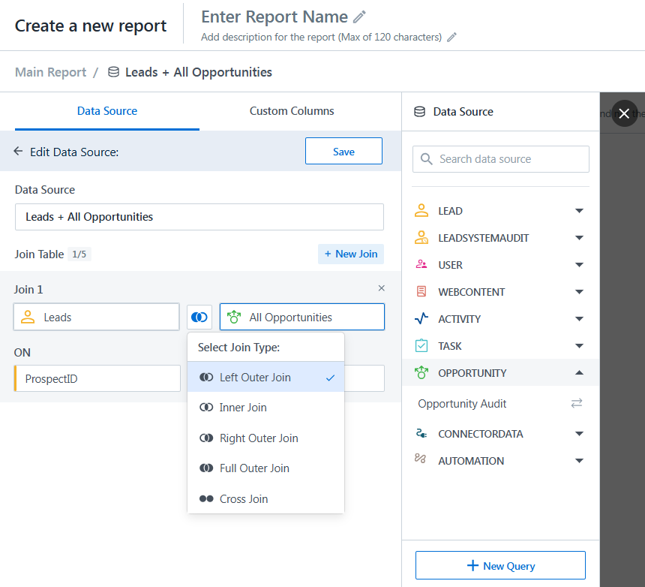The image size is (645, 587).
Task: Click the Save button
Action: tap(343, 151)
